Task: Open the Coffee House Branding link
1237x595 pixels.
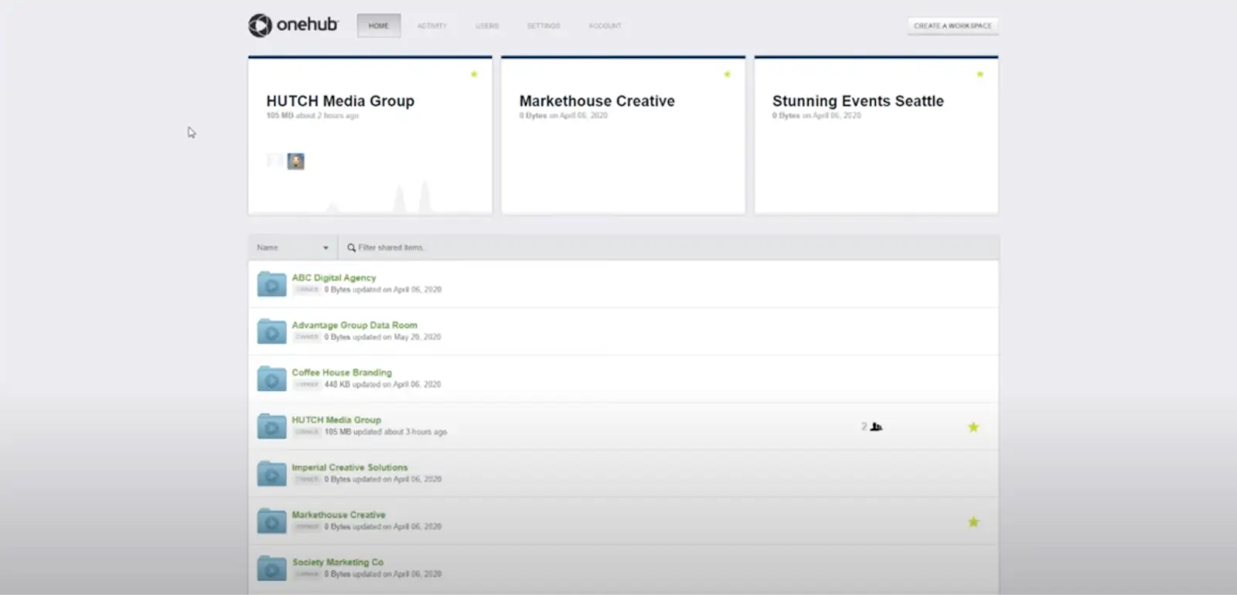Action: 342,372
